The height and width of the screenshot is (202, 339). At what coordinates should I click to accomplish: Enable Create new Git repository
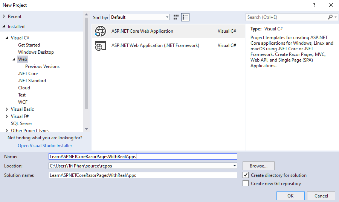click(246, 183)
